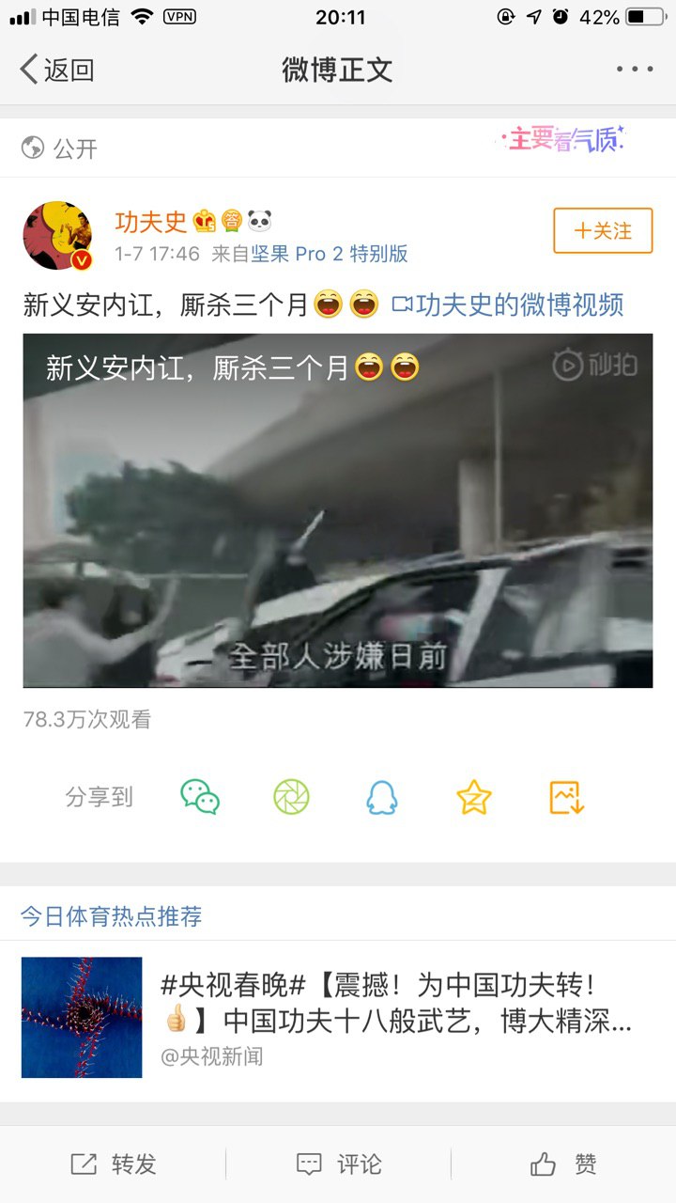Tap the 公开 visibility globe icon
This screenshot has height=1203, width=676.
33,148
